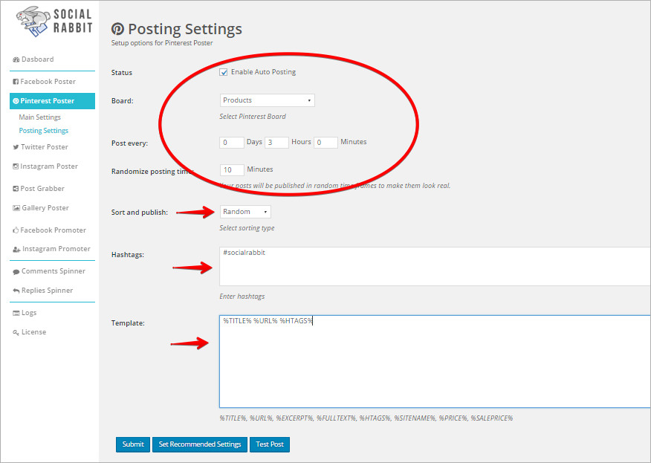Viewport: 651px width, 463px height.
Task: Click the Enter hashtags hint text
Action: [x=242, y=297]
